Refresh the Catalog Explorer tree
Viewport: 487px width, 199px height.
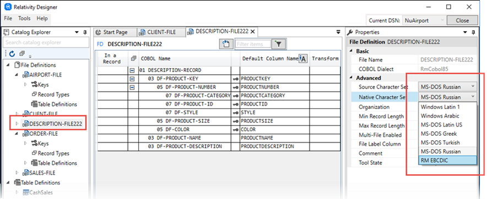pos(12,54)
